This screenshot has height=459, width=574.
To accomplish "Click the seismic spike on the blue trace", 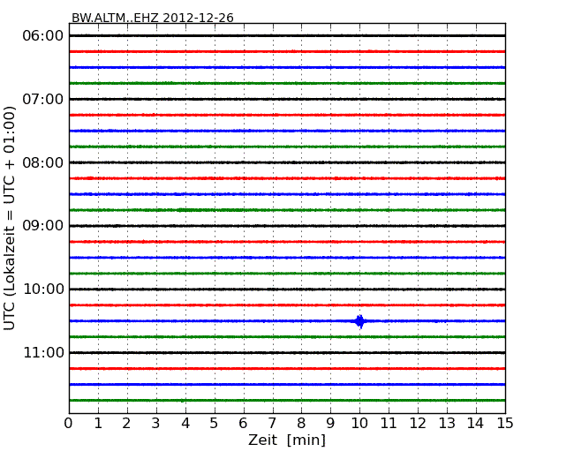I will (360, 321).
